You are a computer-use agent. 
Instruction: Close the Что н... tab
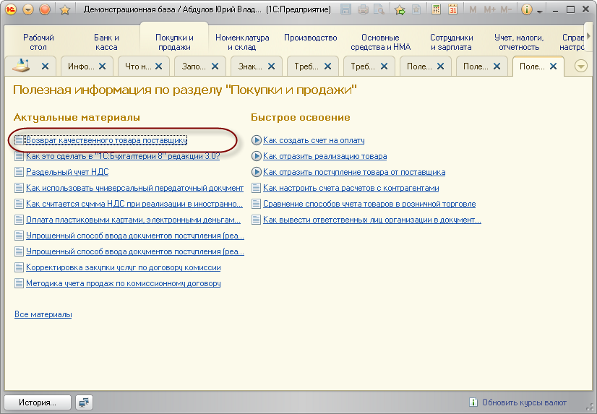pyautogui.click(x=158, y=66)
